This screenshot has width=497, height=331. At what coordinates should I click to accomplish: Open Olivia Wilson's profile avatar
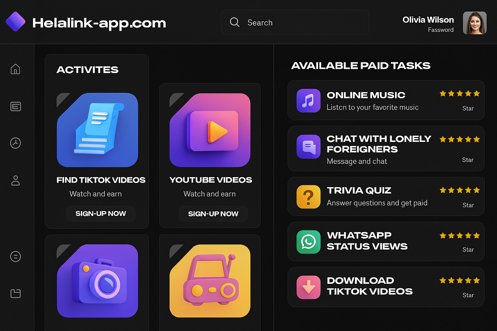tap(474, 23)
